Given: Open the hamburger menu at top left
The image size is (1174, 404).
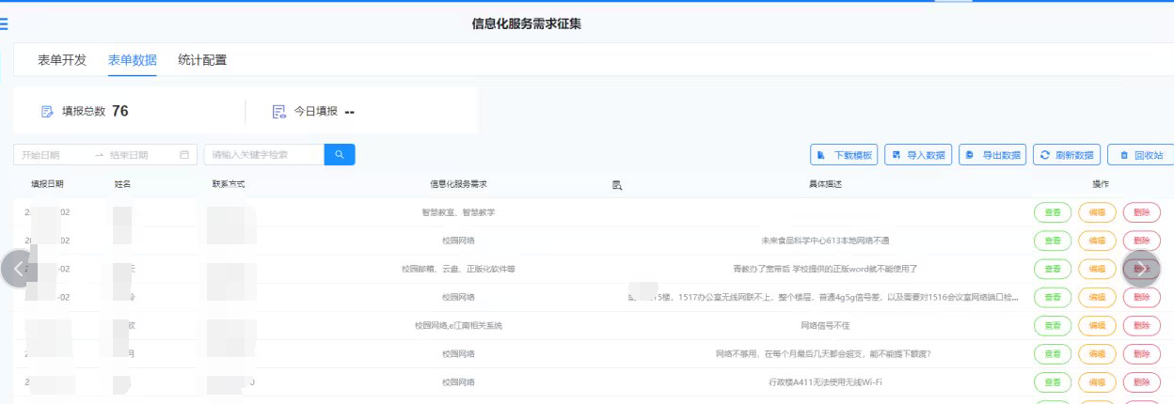Looking at the screenshot, I should tap(4, 24).
